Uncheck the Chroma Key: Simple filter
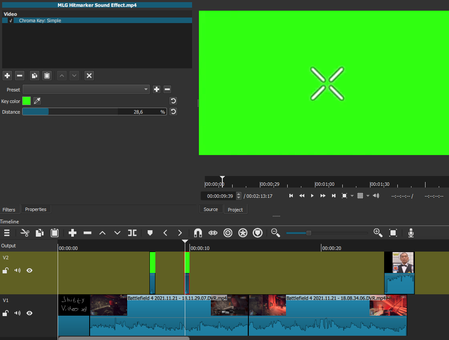Viewport: 449px width, 340px height. point(11,21)
